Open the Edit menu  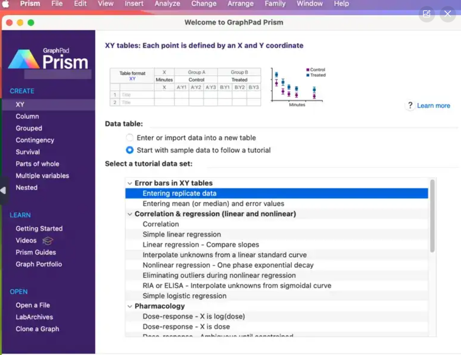click(80, 4)
